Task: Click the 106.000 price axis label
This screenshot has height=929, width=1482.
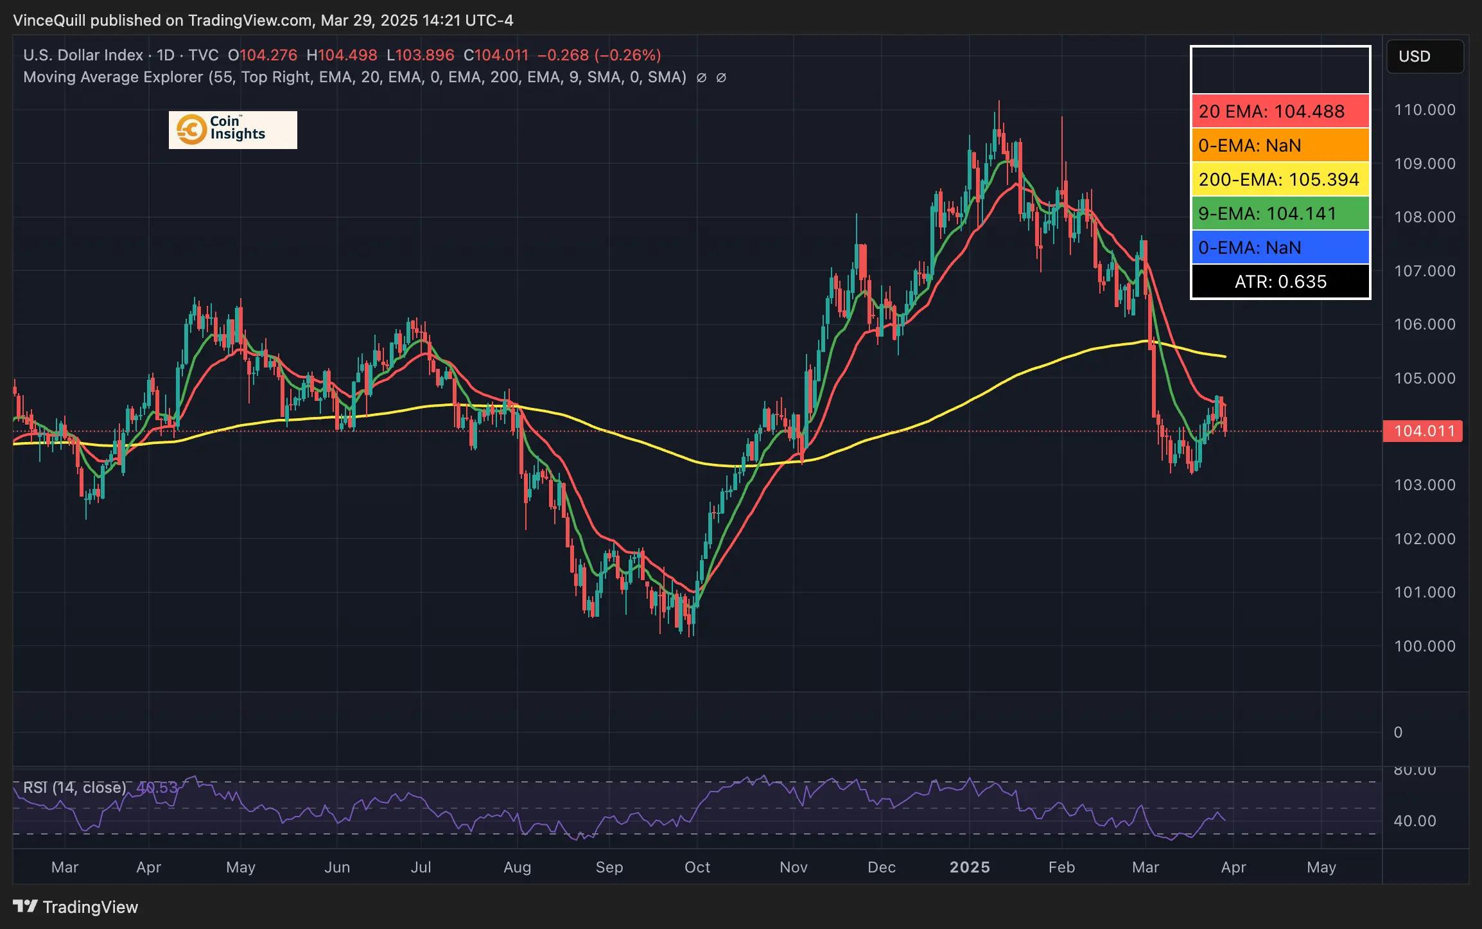Action: 1424,324
